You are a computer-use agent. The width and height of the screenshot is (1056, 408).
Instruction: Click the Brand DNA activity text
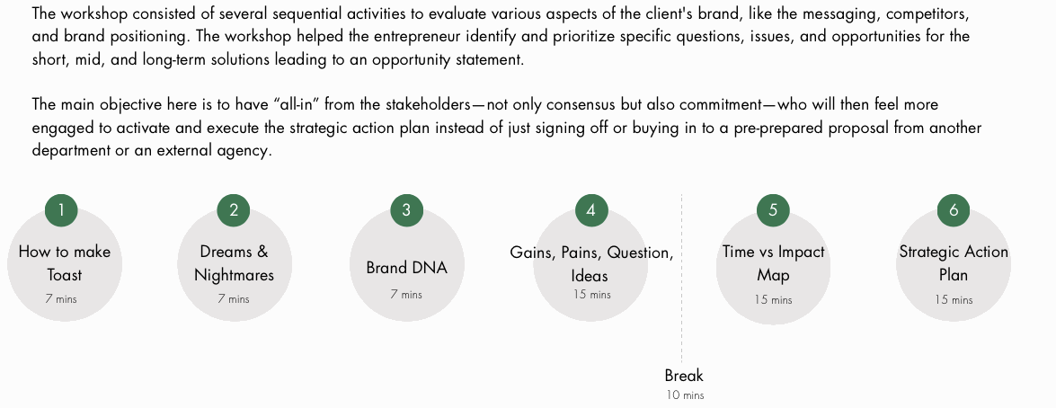pos(407,268)
